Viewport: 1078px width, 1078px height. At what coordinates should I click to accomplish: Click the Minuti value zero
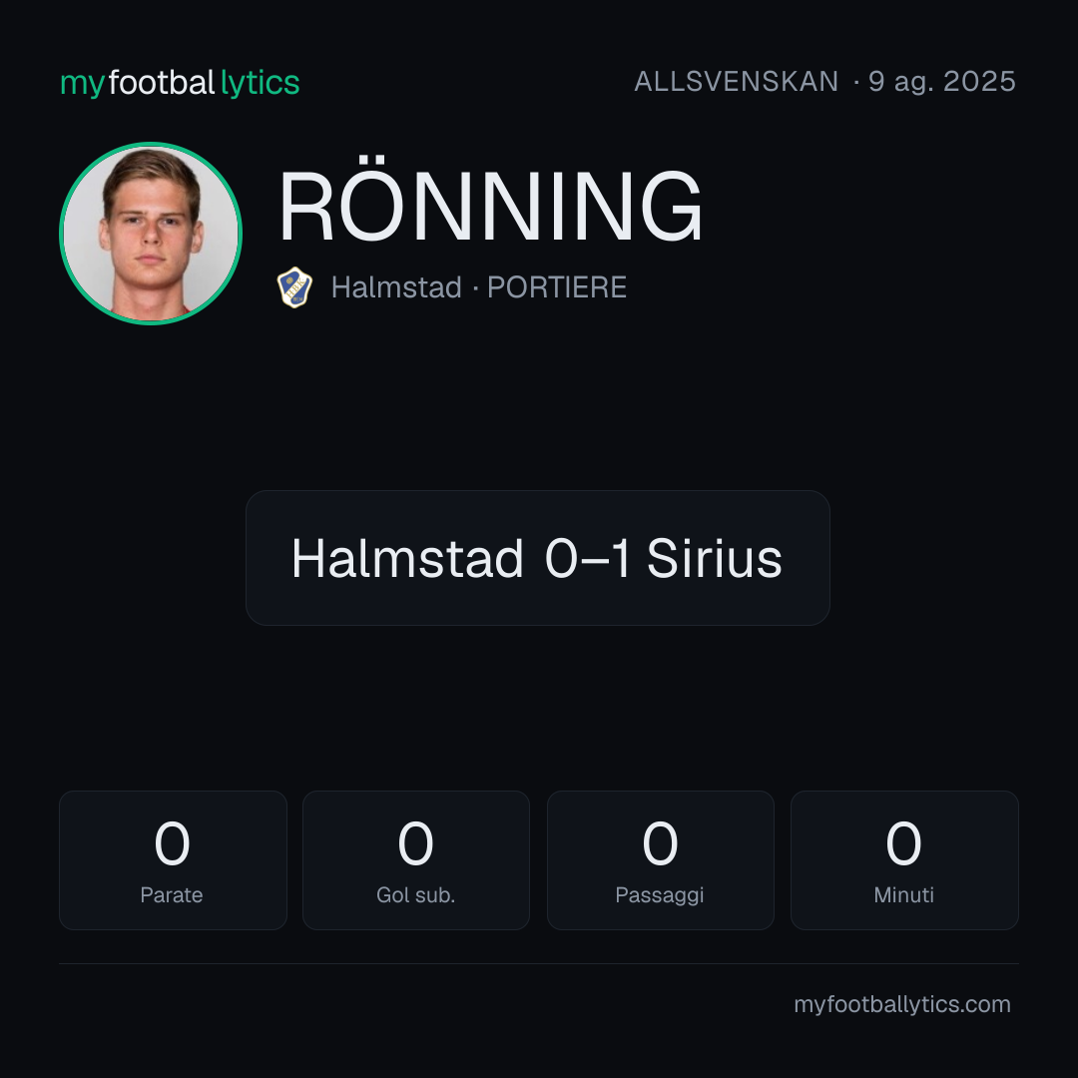coord(903,842)
